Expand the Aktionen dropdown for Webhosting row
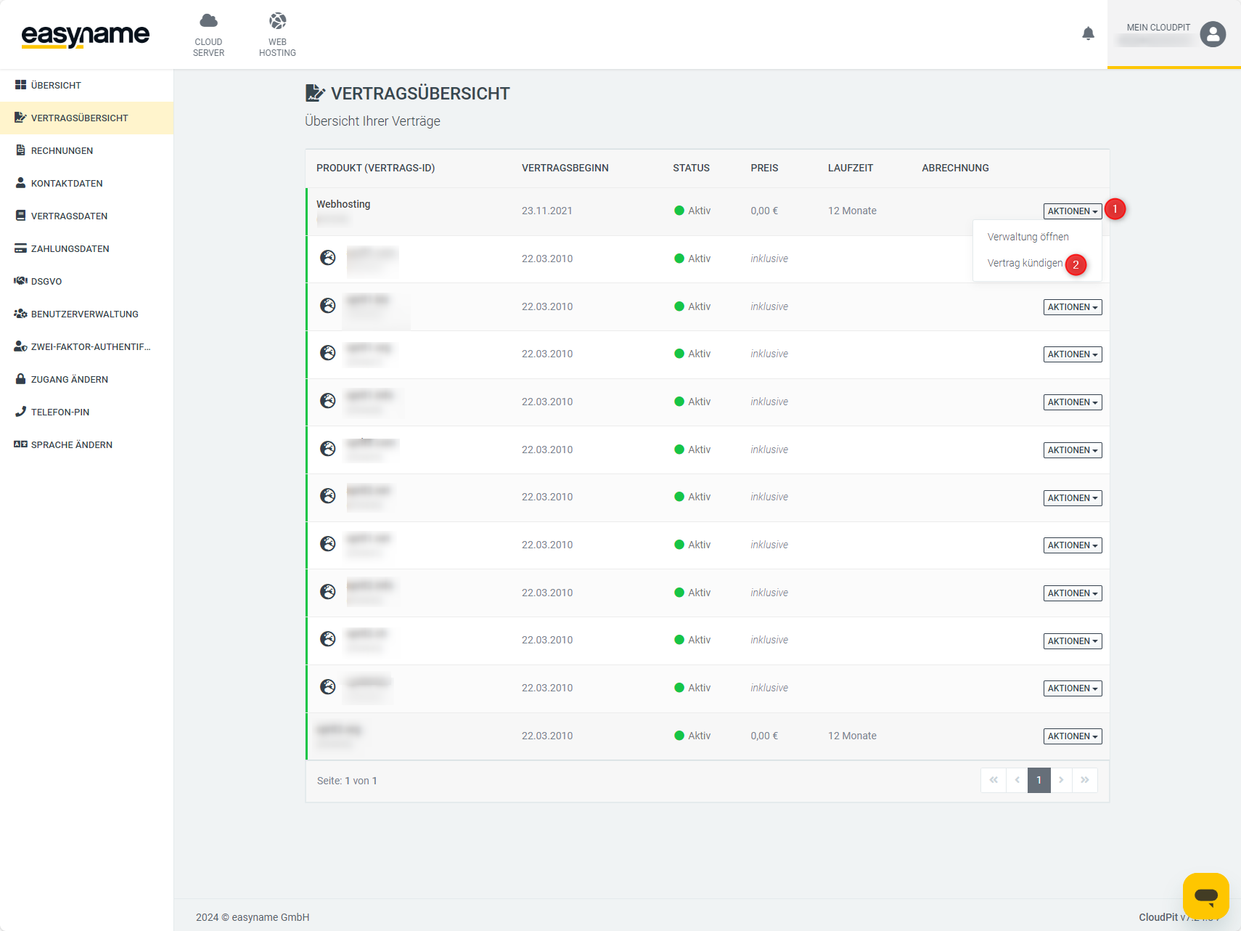 pyautogui.click(x=1072, y=211)
